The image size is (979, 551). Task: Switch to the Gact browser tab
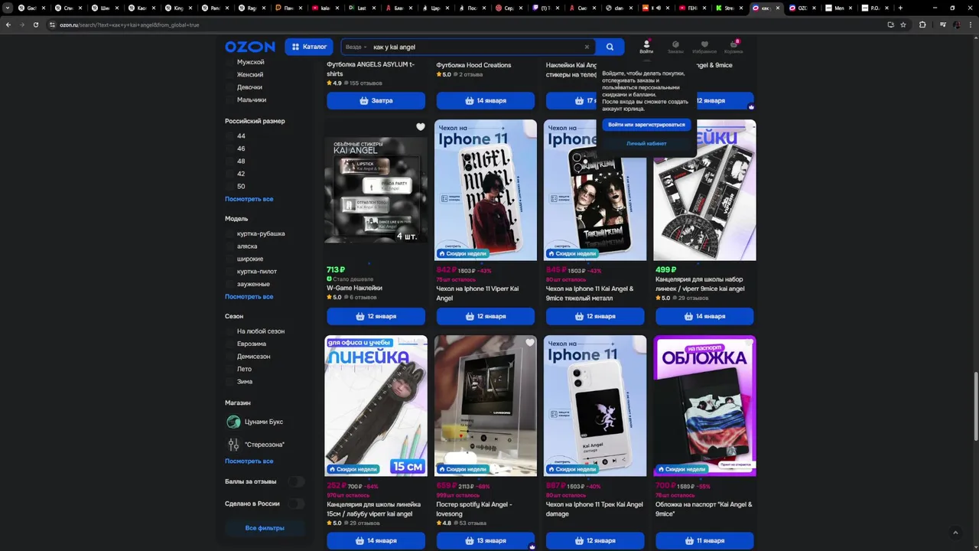coord(31,8)
